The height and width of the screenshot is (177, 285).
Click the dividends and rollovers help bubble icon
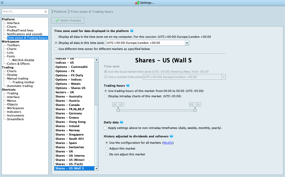(x=171, y=136)
